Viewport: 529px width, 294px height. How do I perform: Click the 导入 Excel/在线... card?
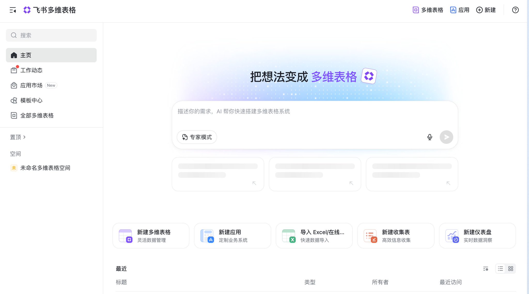tap(314, 236)
